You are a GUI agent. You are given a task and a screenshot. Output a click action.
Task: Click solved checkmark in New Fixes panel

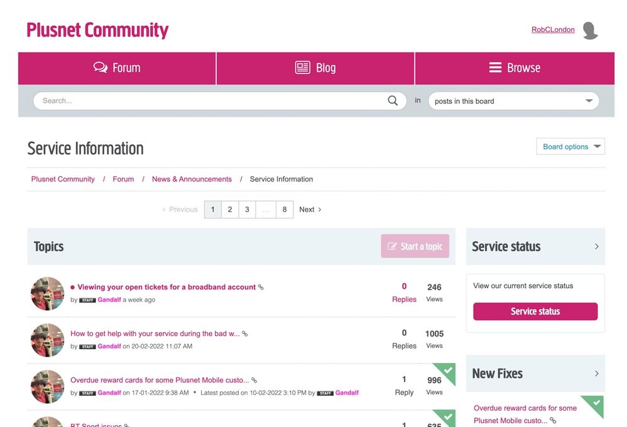click(x=596, y=403)
